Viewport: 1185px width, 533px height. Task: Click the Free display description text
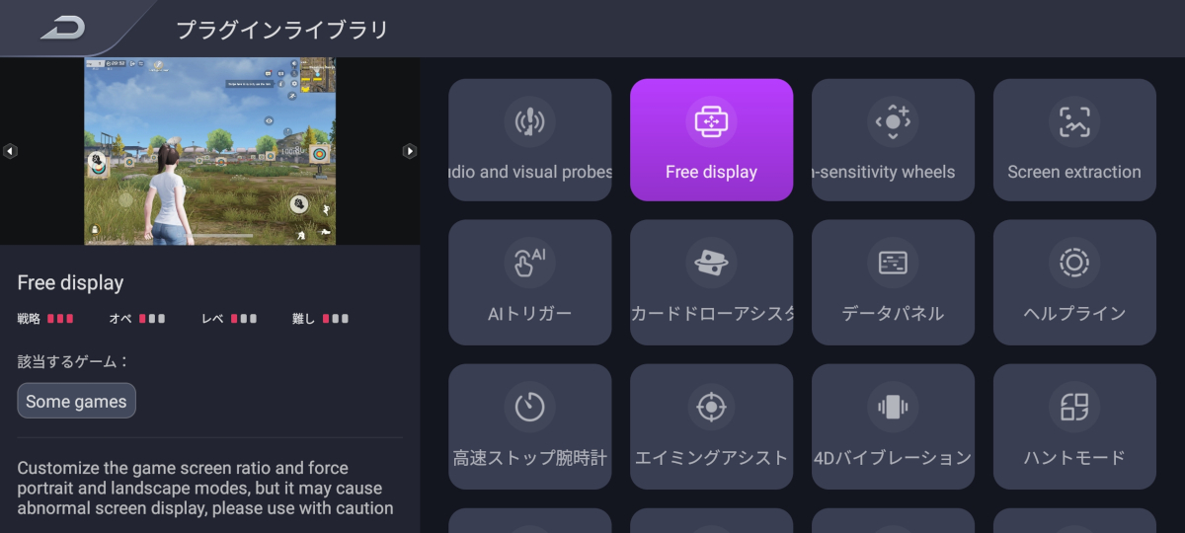pos(205,488)
